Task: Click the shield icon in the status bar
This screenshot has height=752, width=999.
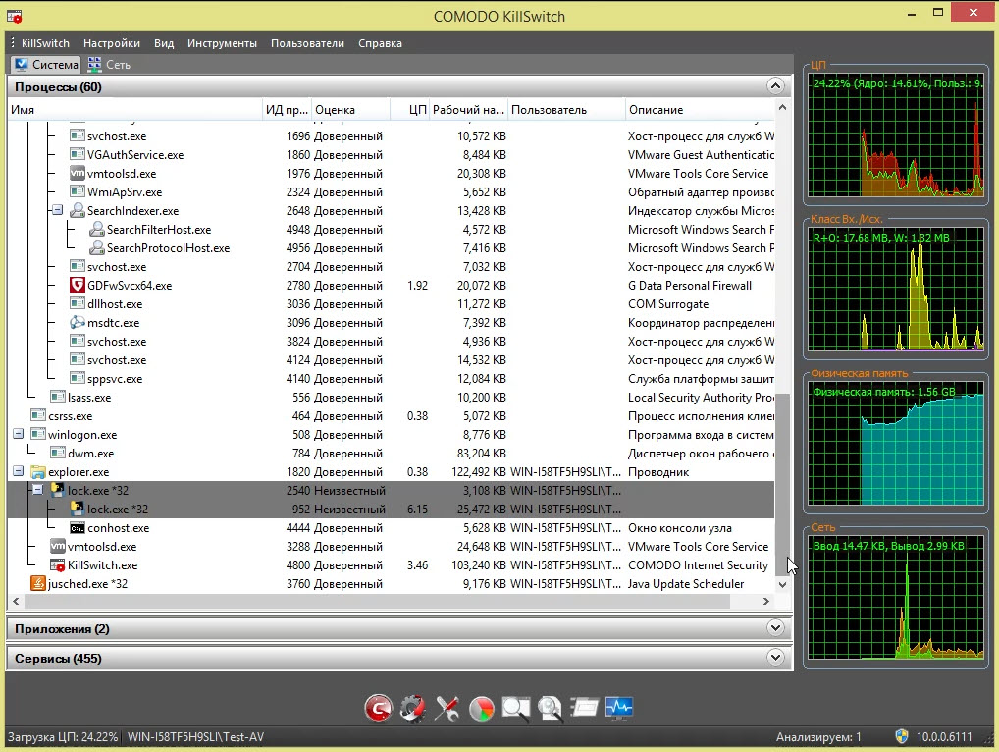Action: click(x=902, y=736)
